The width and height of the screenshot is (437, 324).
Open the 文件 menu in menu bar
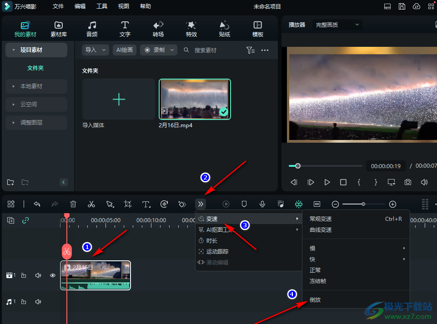click(x=58, y=6)
